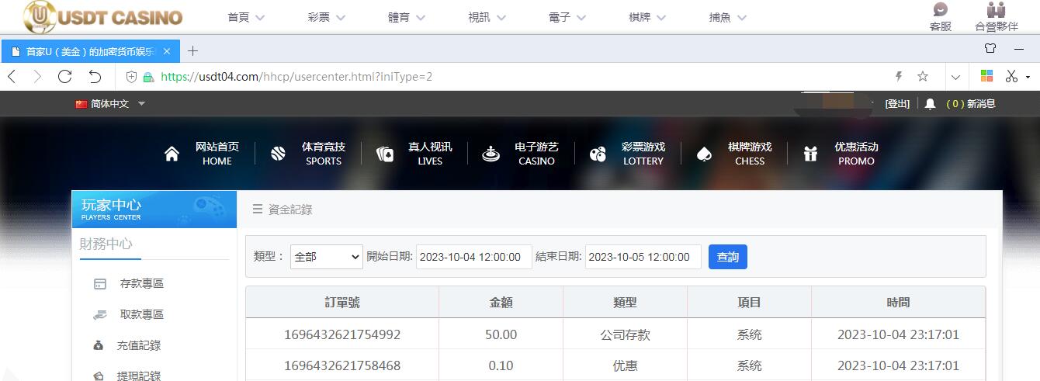Click the undo/restore arrow icon in browser toolbar
This screenshot has height=381, width=1040.
click(x=95, y=77)
